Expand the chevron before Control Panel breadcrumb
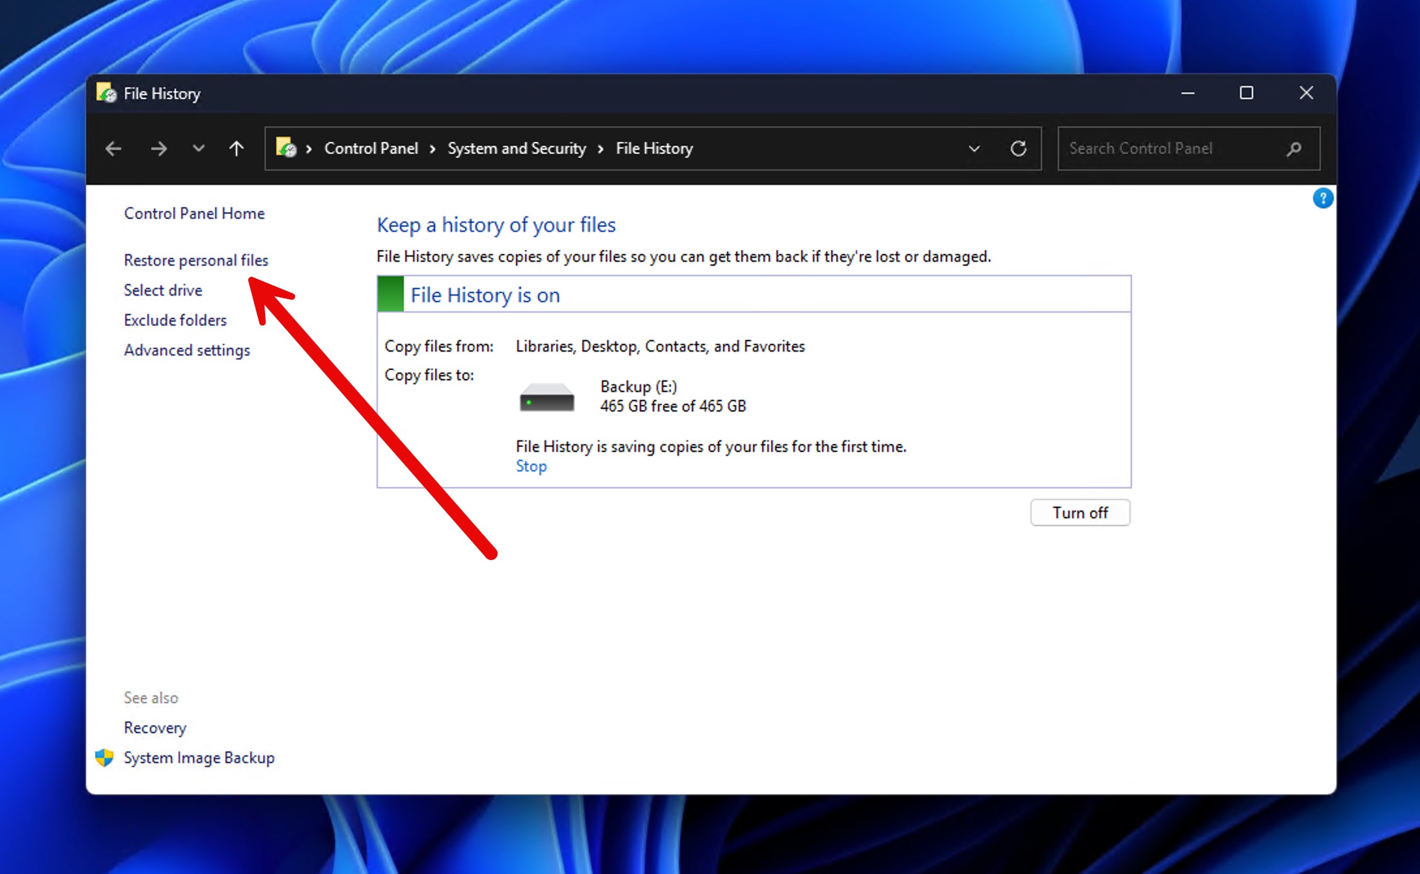 309,149
